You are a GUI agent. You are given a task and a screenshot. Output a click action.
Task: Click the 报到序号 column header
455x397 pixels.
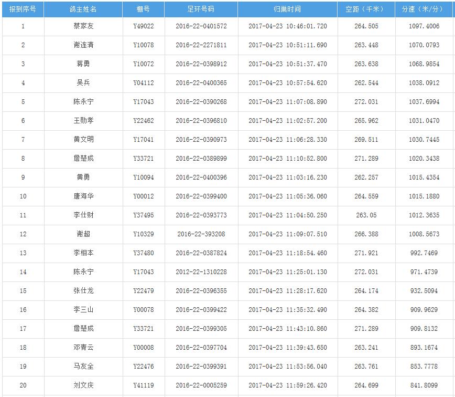(x=23, y=9)
